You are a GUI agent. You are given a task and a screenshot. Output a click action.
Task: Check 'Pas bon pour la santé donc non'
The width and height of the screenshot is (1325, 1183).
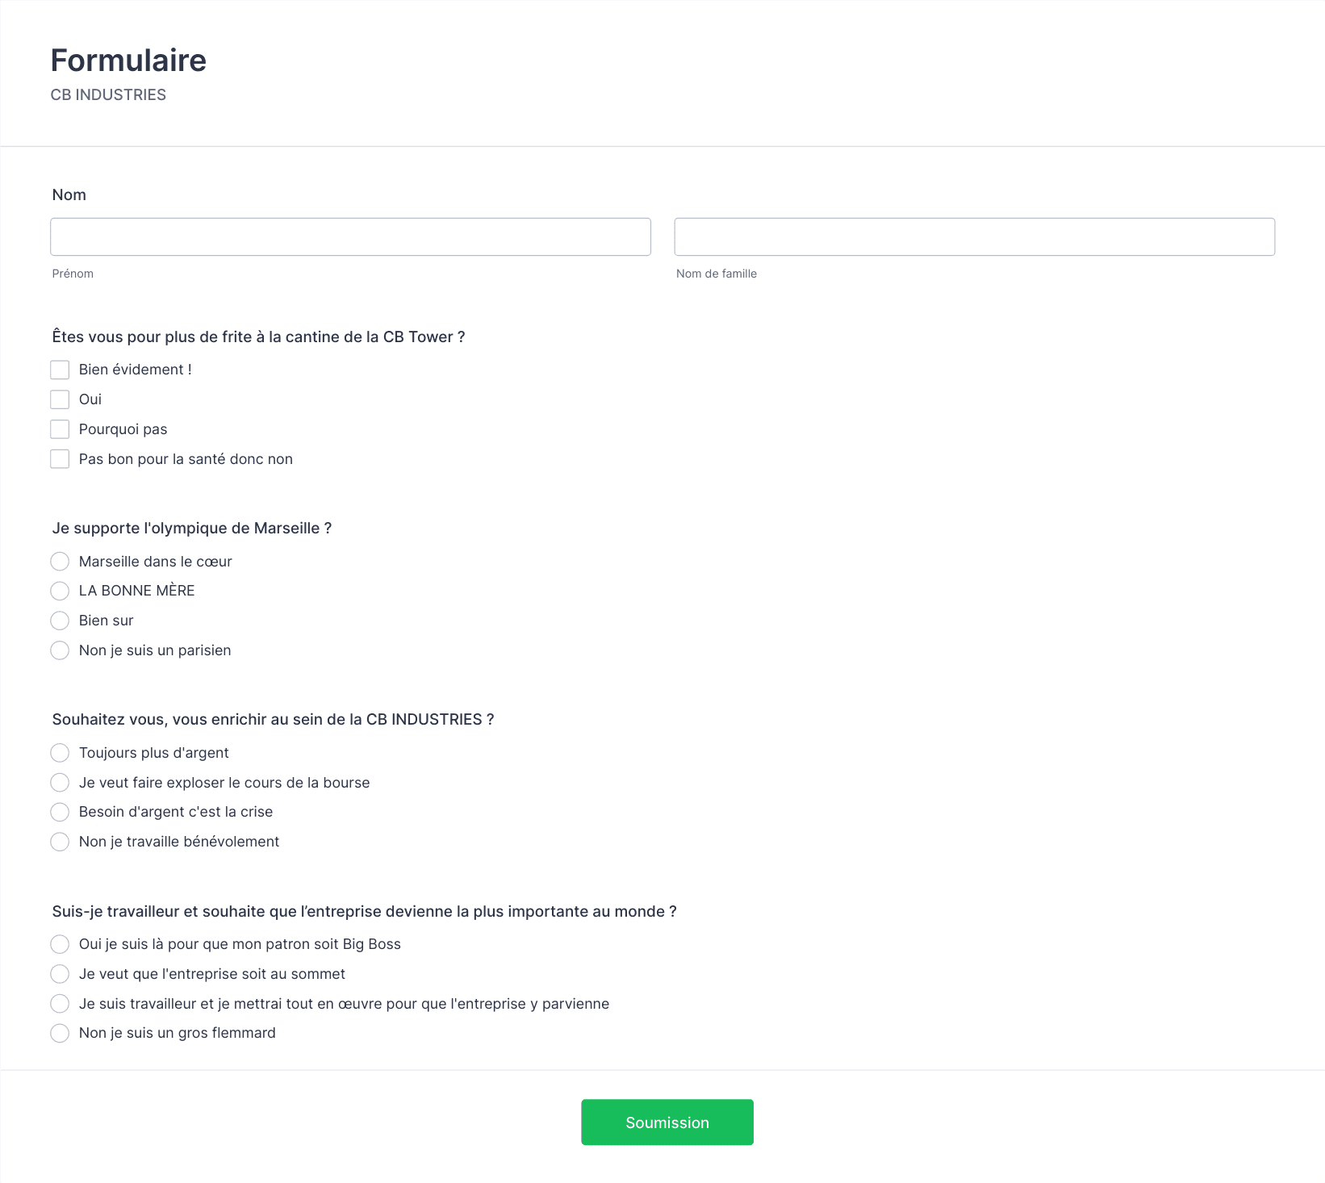click(x=60, y=459)
